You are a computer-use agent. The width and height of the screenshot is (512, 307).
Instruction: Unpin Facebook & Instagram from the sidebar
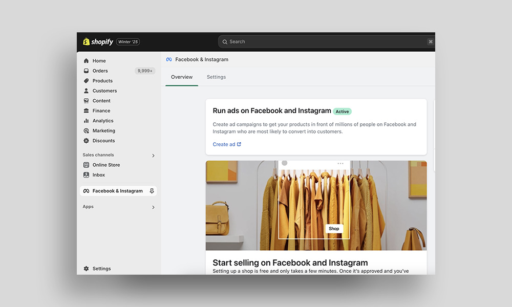[x=152, y=190]
